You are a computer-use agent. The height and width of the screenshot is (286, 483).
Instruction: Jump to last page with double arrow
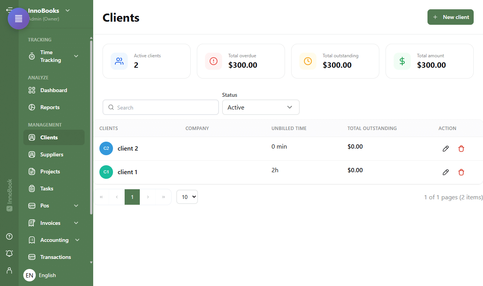point(163,197)
